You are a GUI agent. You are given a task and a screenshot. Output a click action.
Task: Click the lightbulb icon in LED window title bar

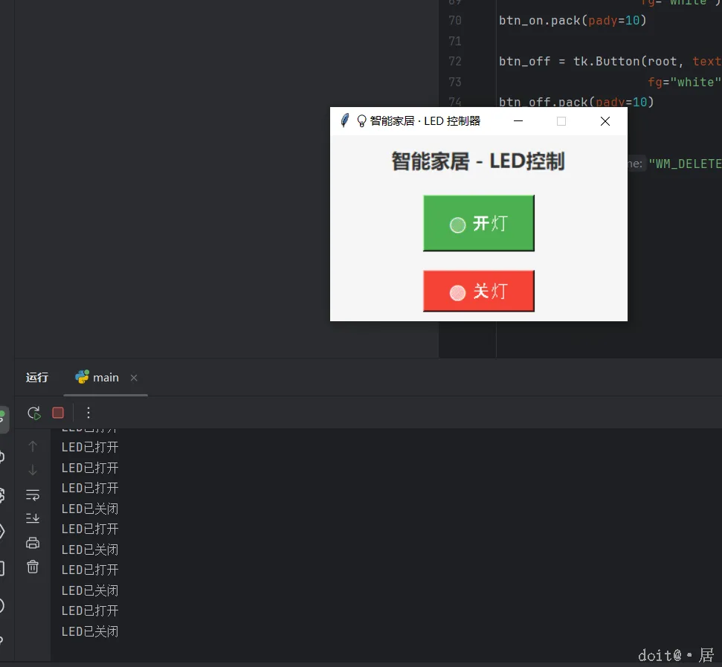click(x=361, y=120)
